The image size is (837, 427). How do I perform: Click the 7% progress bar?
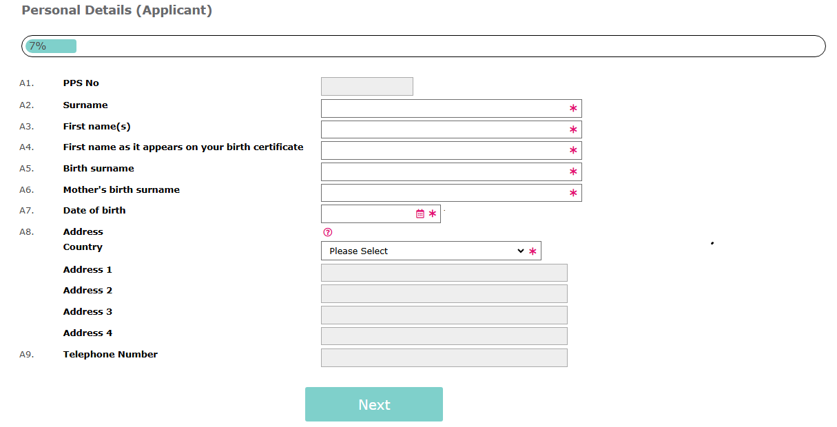423,46
